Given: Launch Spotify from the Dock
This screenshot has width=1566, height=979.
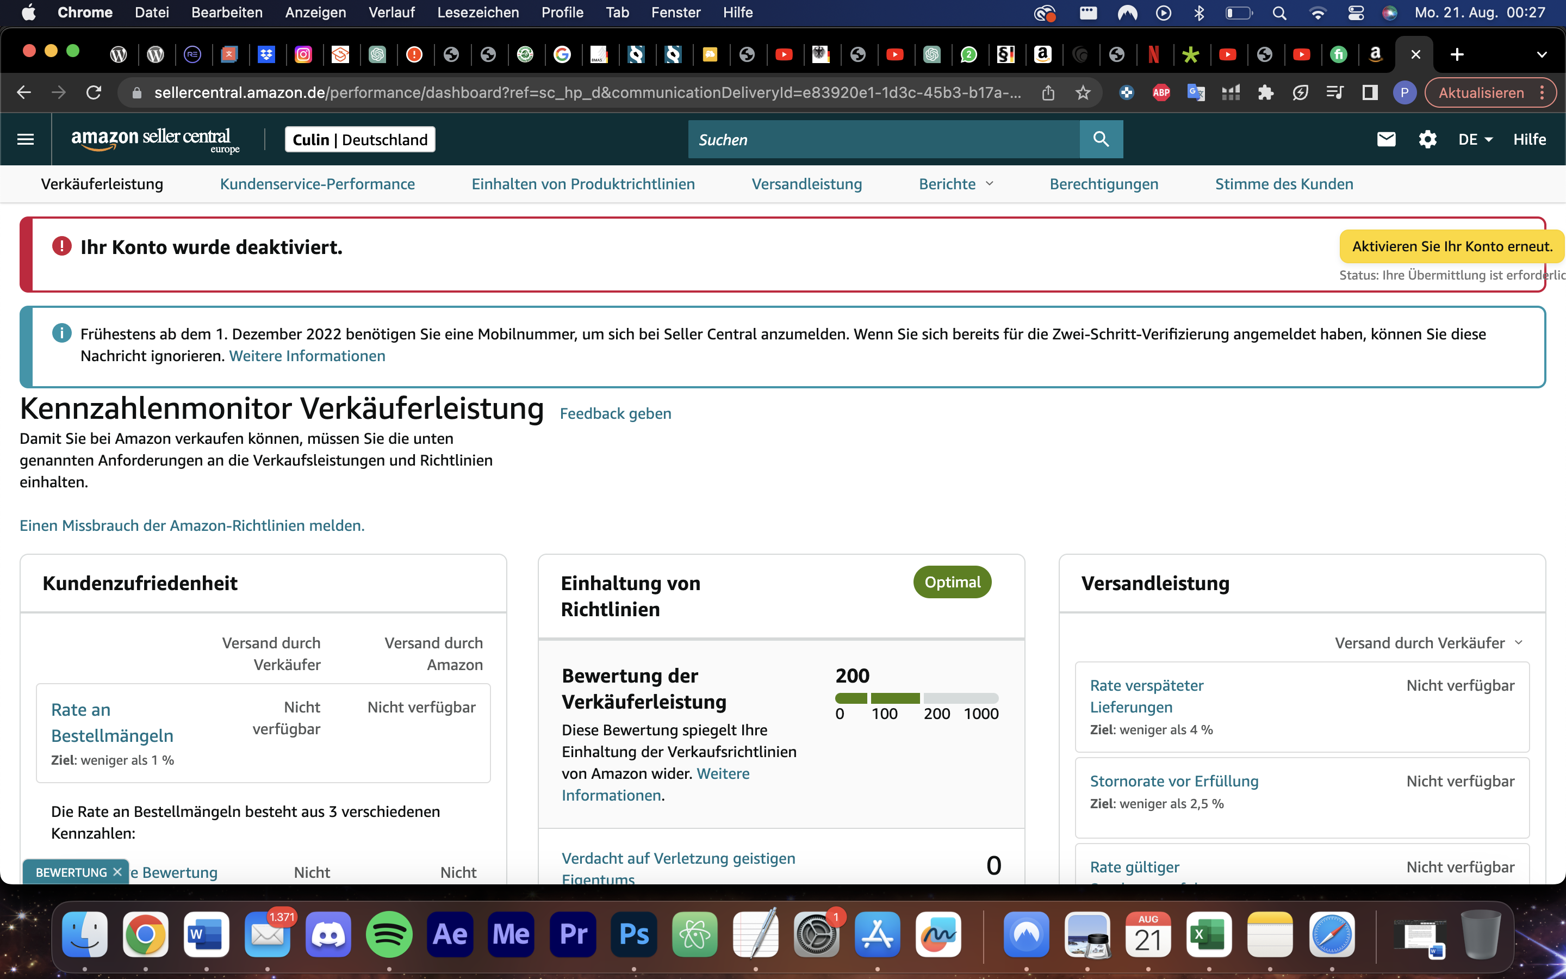Looking at the screenshot, I should 389,934.
